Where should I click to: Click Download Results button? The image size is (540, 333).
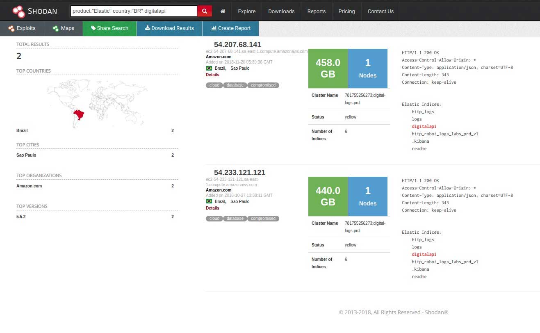[169, 28]
